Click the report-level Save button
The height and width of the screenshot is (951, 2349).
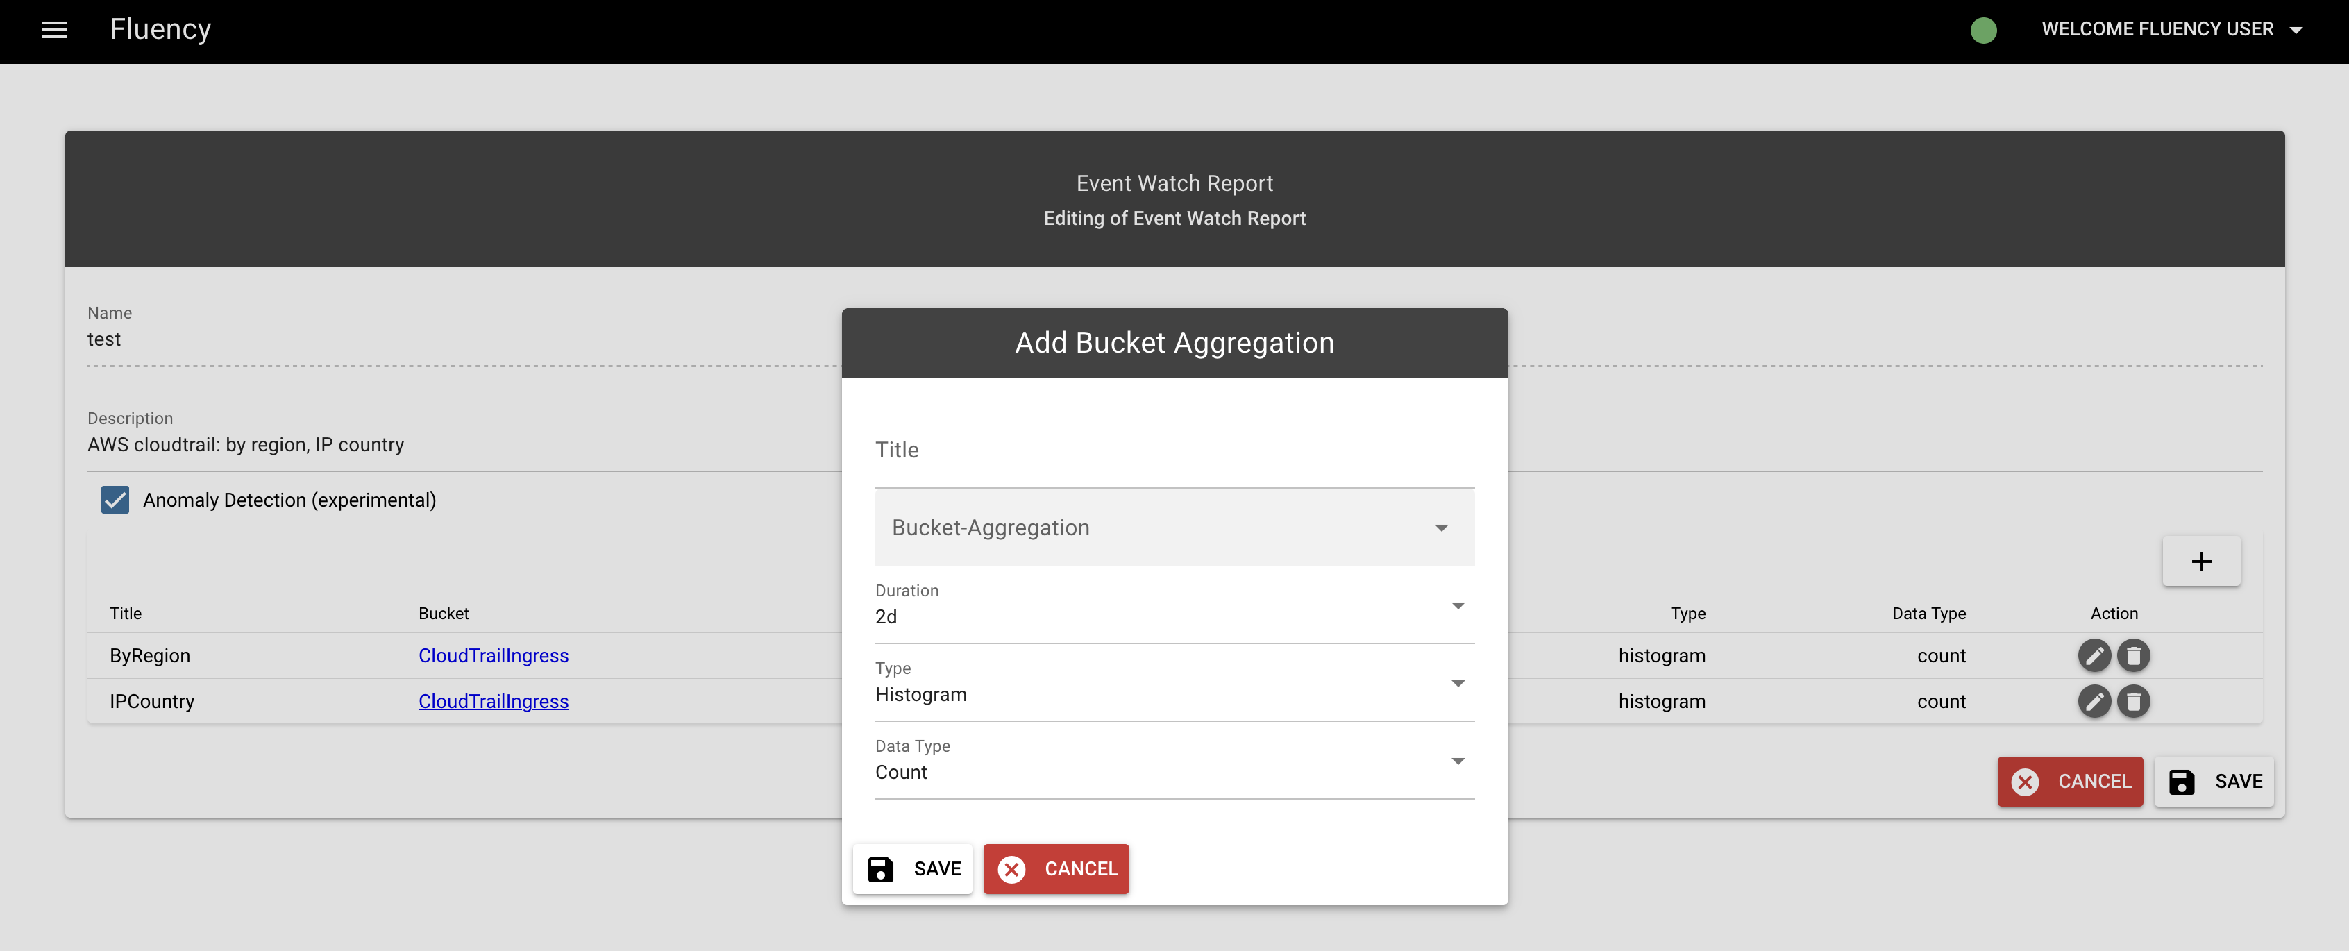(x=2214, y=782)
